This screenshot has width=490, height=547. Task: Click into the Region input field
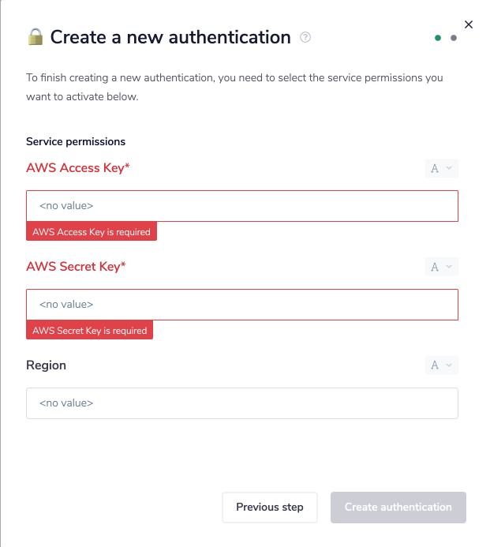coord(241,403)
